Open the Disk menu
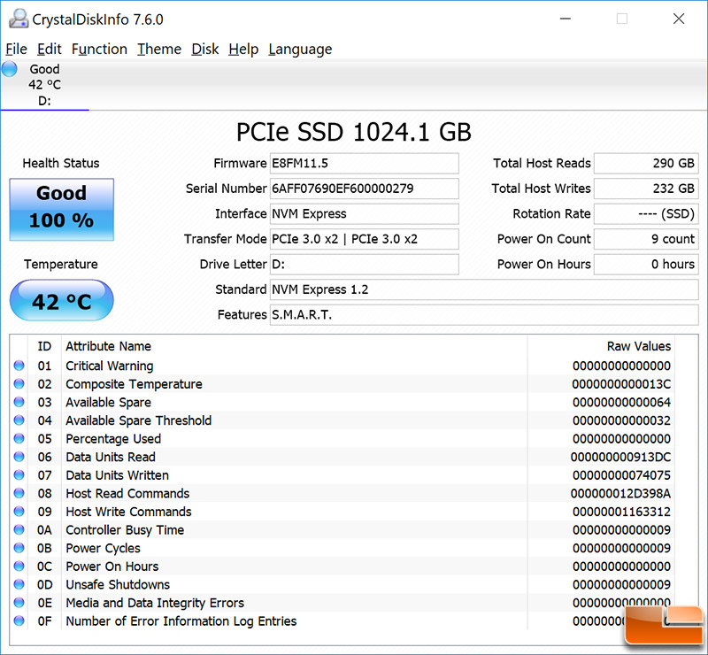The width and height of the screenshot is (708, 655). pos(205,49)
